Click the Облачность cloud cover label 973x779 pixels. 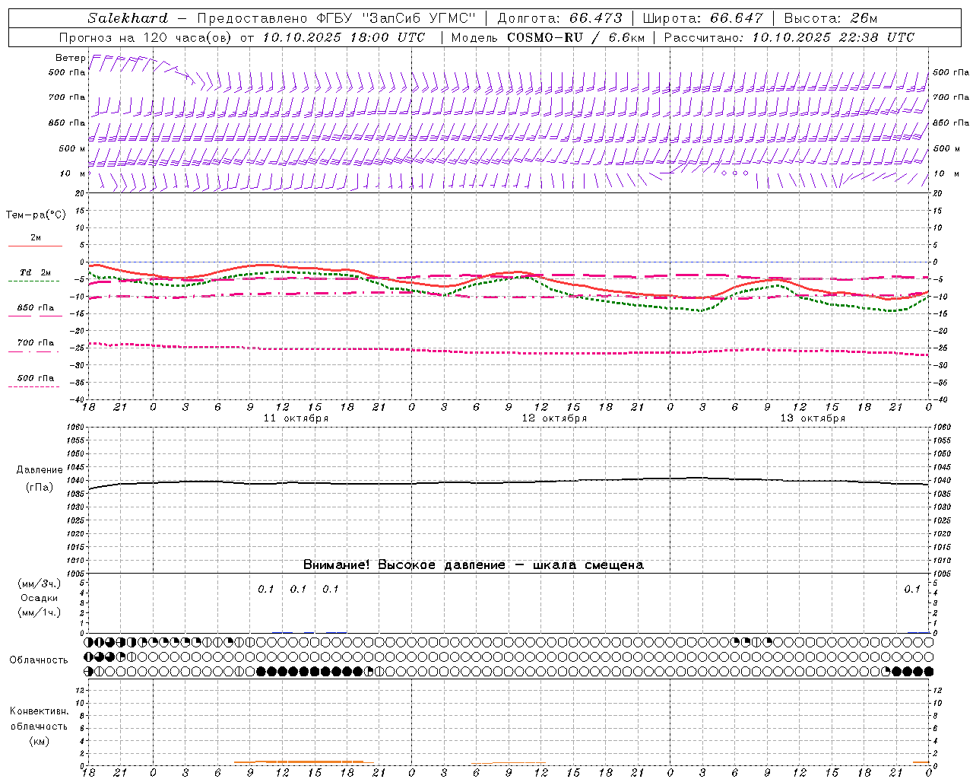pos(39,660)
